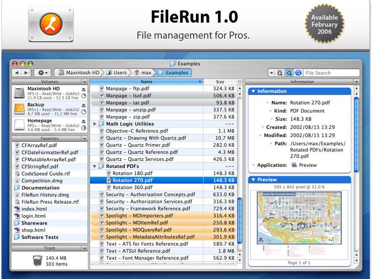The image size is (372, 279).
Task: Open the Volumes panel dropdown arrow
Action: click(85, 82)
